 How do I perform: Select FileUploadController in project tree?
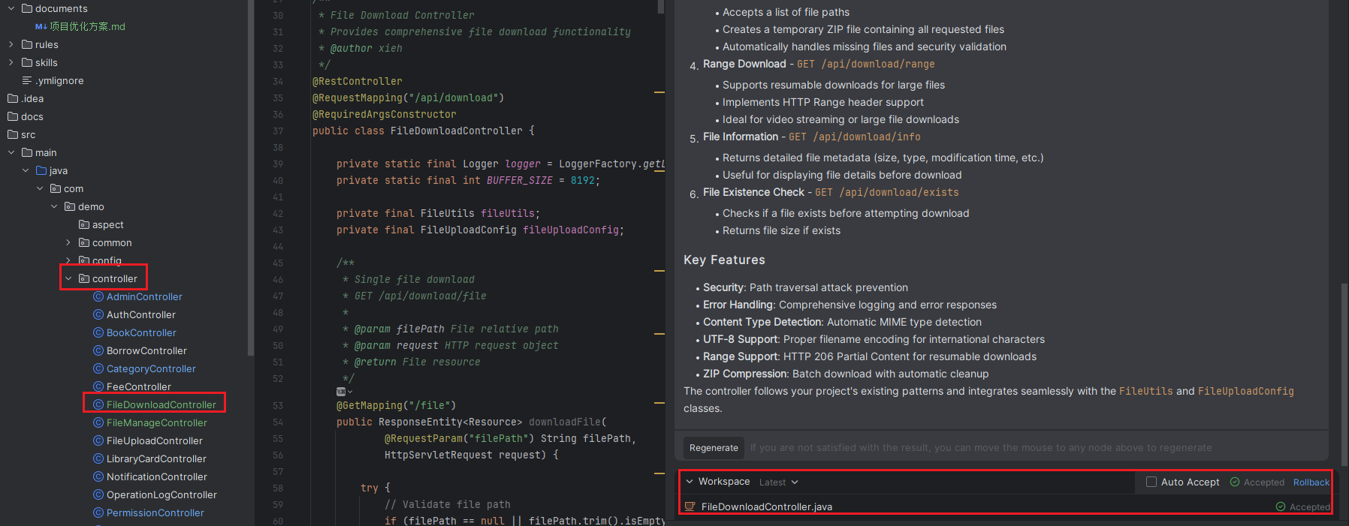point(154,440)
